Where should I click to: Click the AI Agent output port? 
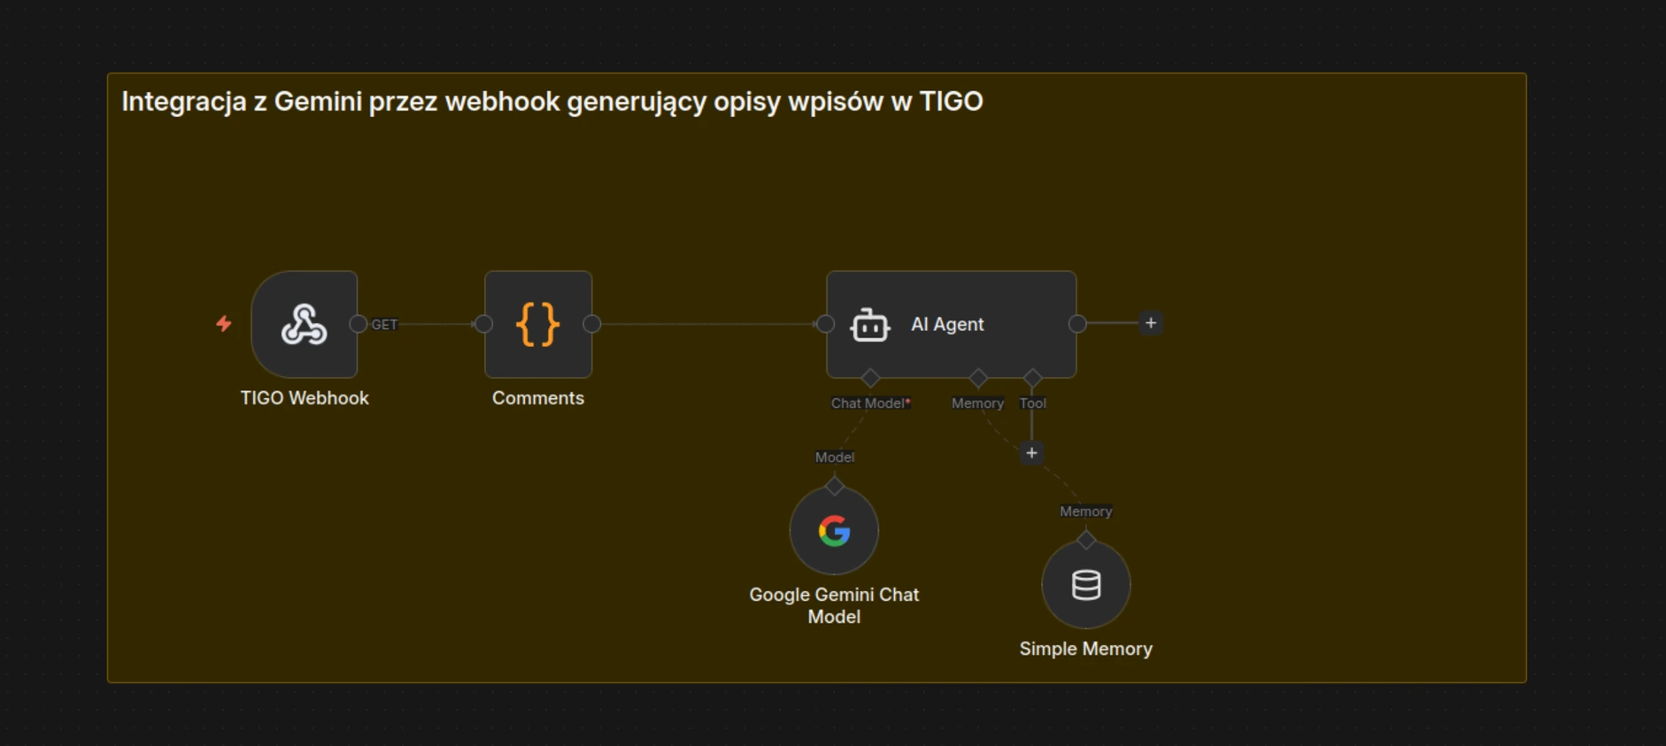(1077, 324)
